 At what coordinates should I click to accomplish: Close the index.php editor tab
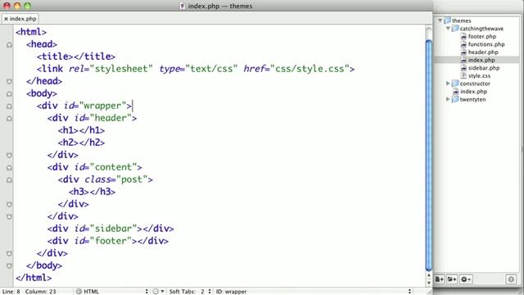(6, 19)
